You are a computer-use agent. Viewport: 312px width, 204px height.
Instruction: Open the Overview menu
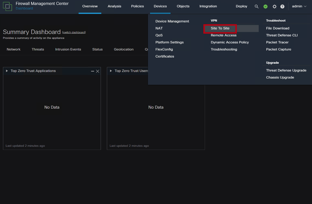90,6
